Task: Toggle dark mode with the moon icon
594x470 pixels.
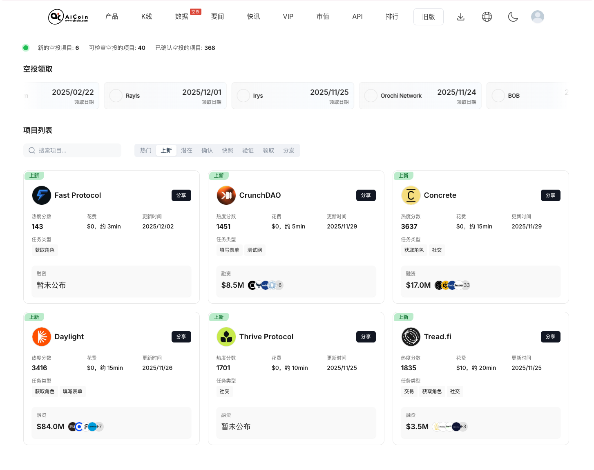Action: (513, 17)
